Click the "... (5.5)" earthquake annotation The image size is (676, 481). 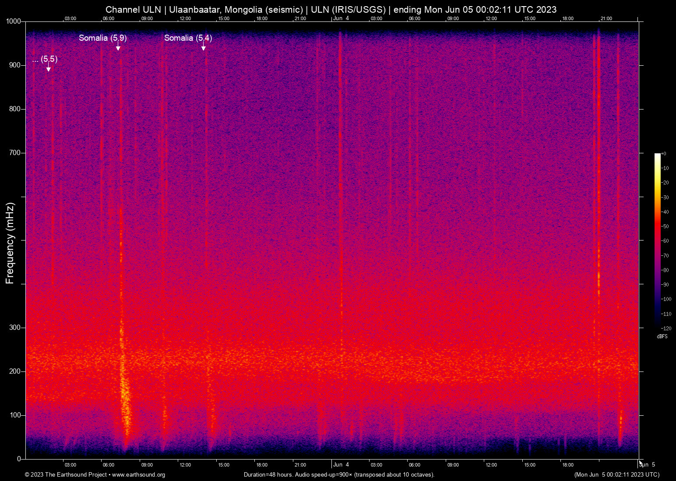pos(45,59)
